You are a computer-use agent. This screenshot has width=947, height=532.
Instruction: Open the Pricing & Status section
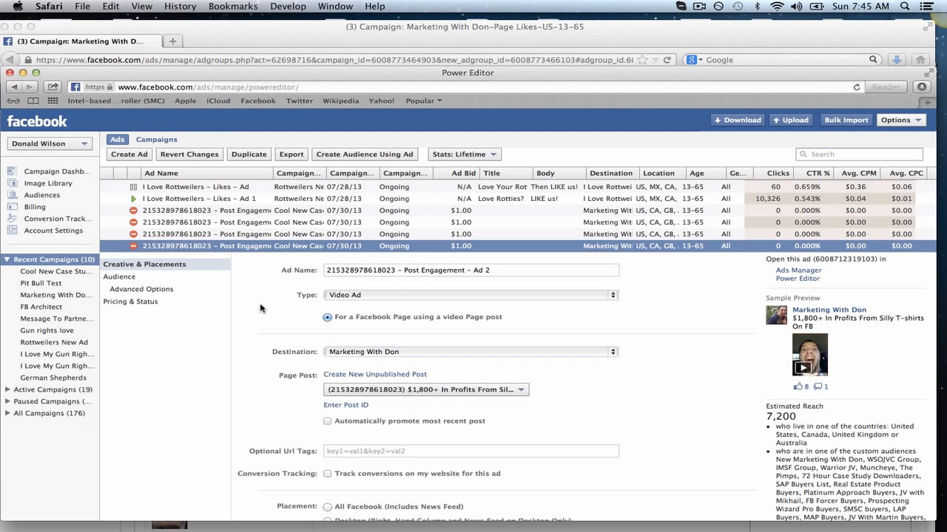[x=130, y=301]
